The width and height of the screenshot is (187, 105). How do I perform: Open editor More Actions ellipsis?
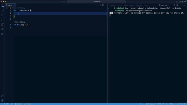pos(105,5)
